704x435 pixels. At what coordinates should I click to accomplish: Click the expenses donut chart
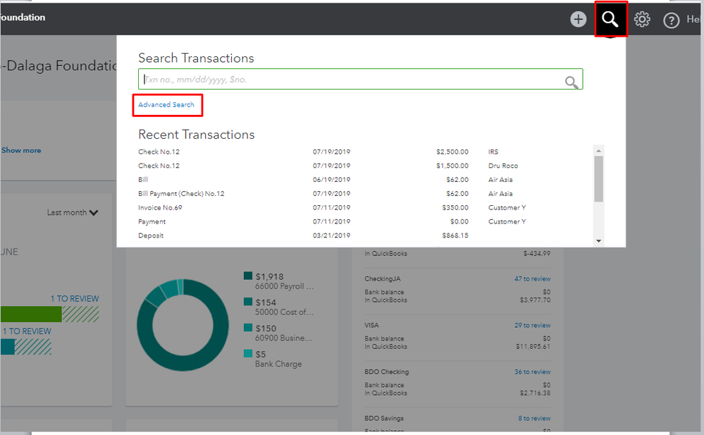[183, 325]
